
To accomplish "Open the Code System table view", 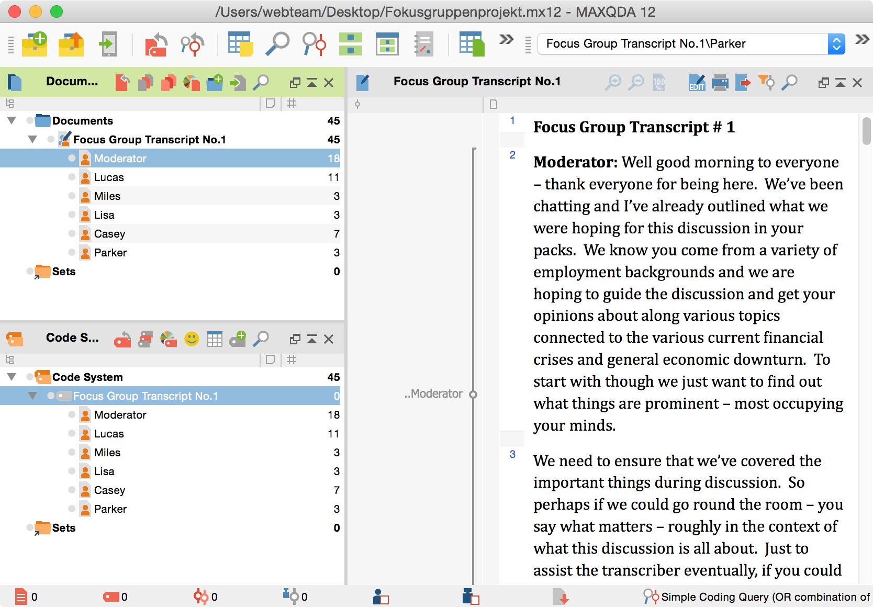I will (x=215, y=339).
